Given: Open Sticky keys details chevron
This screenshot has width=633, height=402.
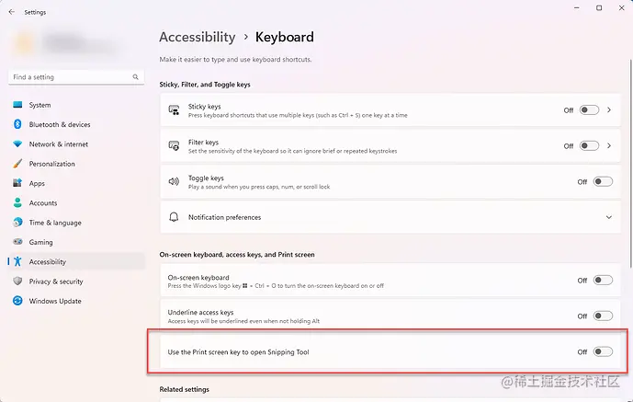Looking at the screenshot, I should pyautogui.click(x=609, y=109).
